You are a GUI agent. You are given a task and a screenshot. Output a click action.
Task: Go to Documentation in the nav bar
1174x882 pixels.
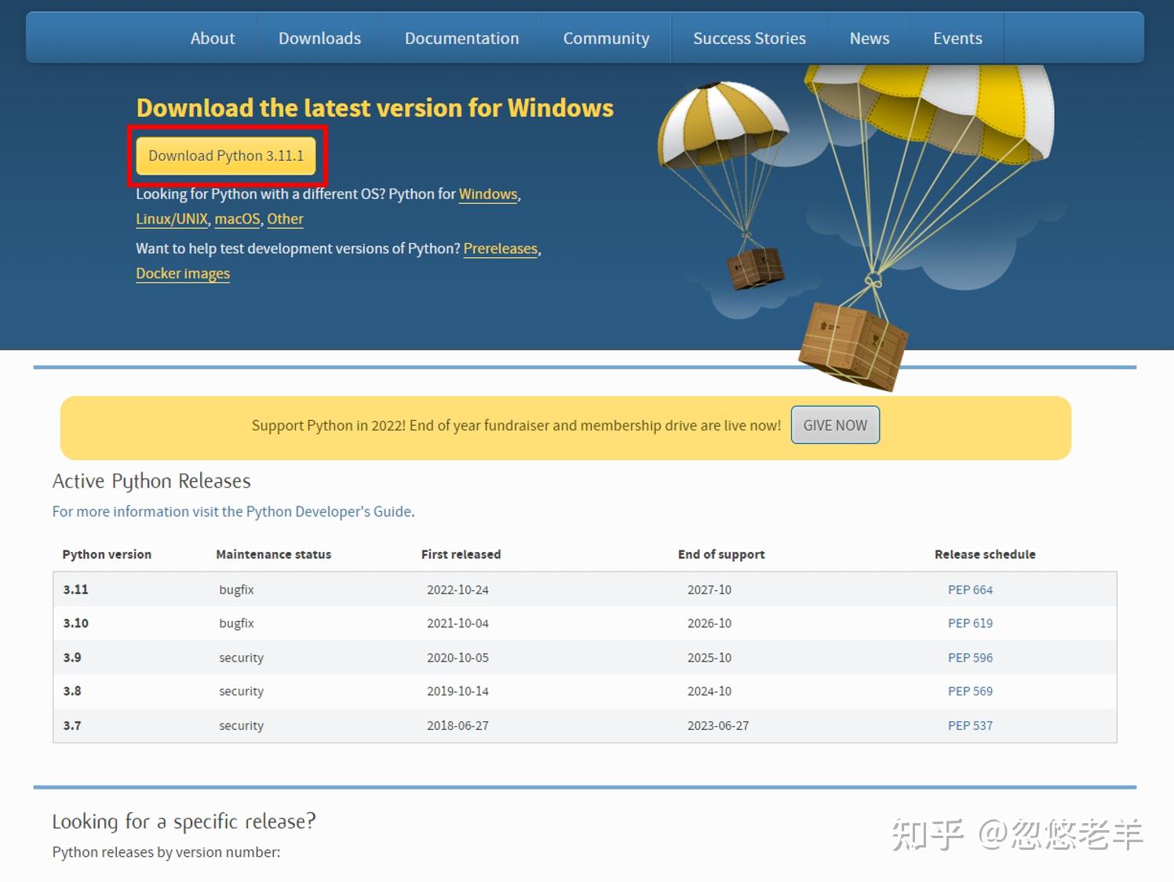tap(461, 38)
